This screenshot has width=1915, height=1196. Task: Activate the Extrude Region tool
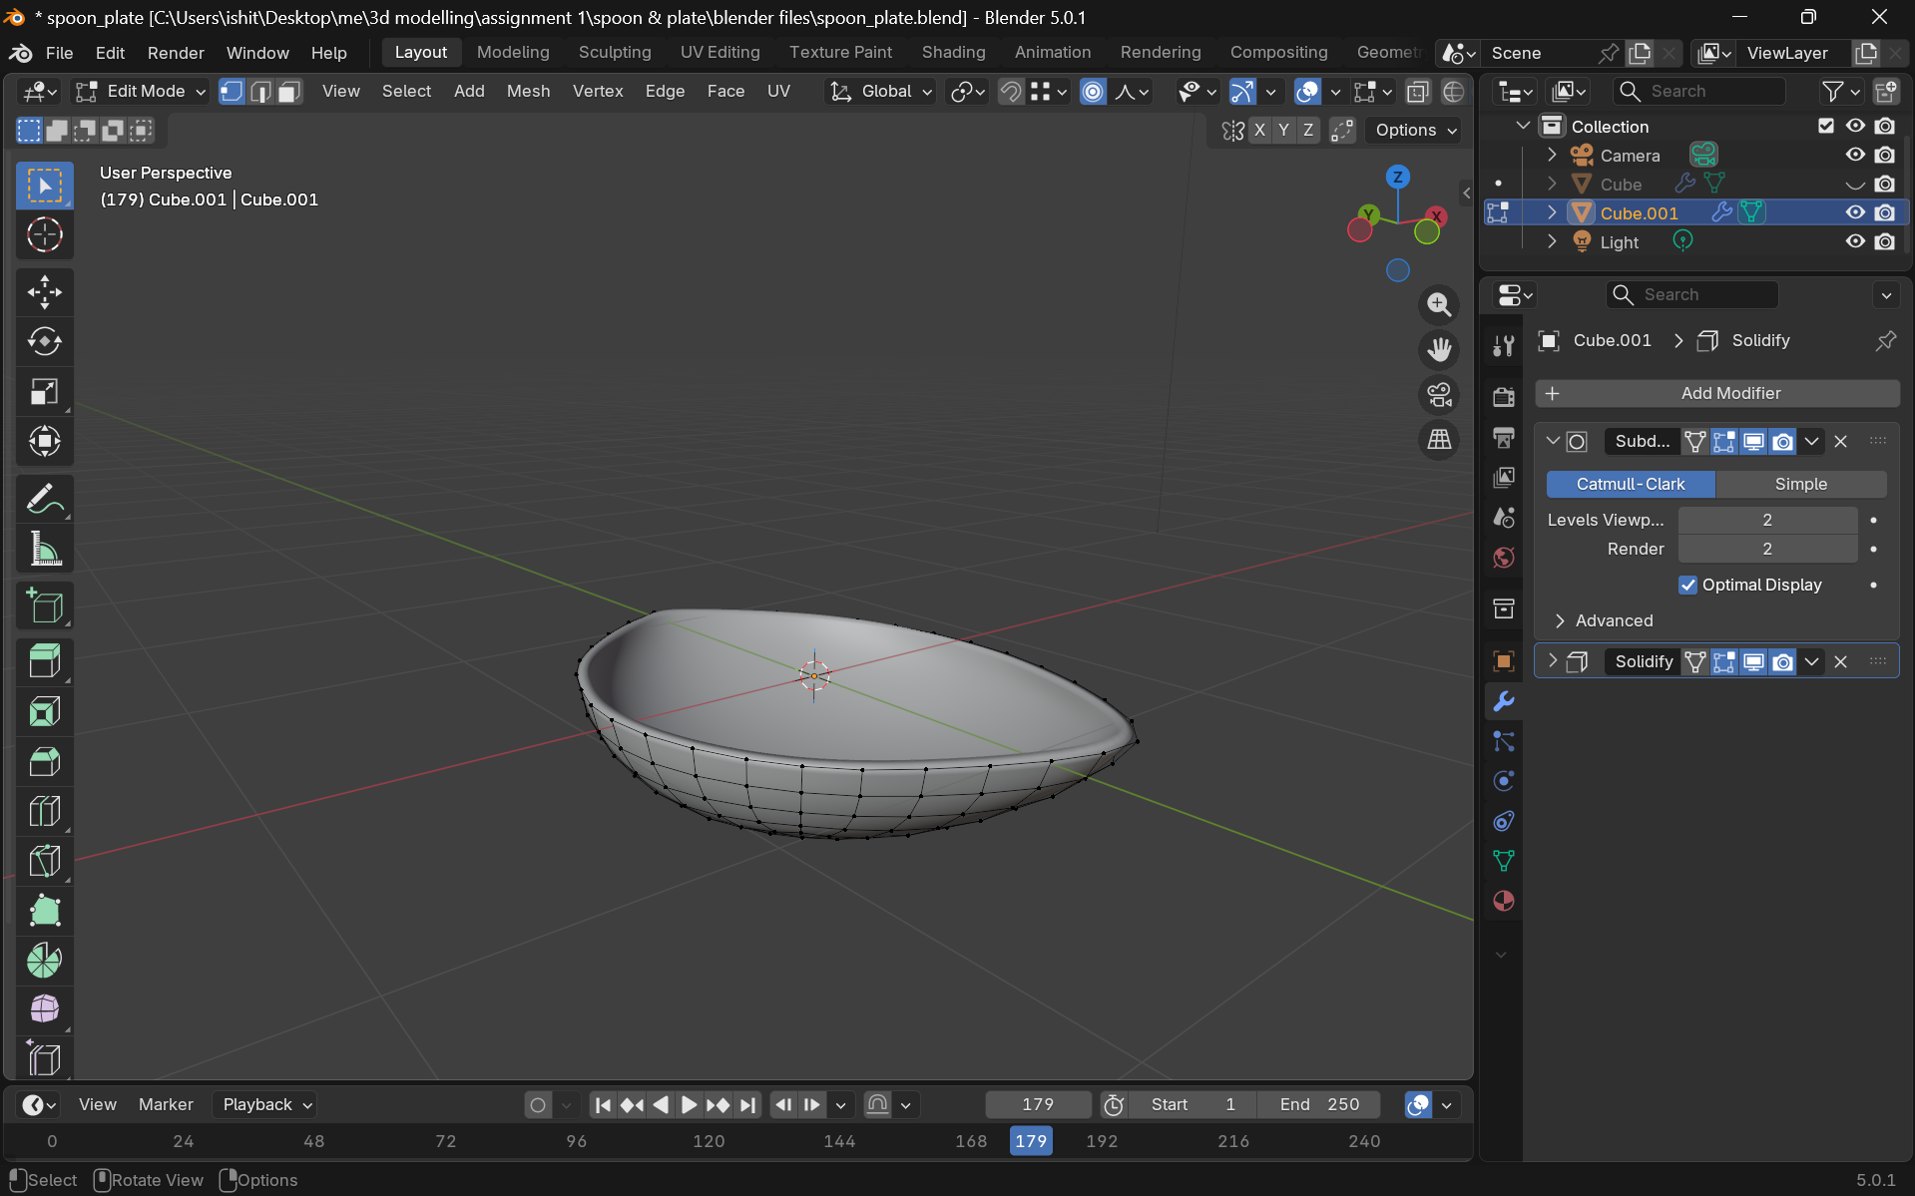coord(45,662)
